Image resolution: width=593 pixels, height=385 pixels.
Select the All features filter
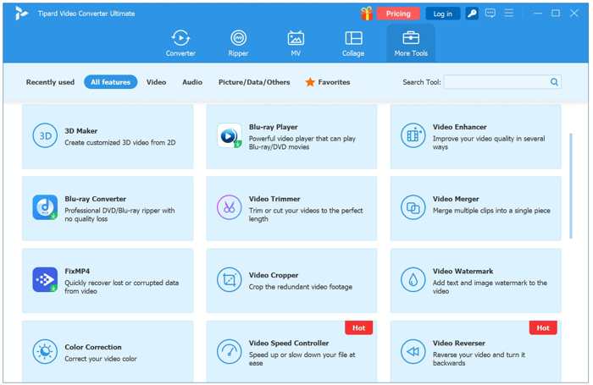(x=110, y=82)
